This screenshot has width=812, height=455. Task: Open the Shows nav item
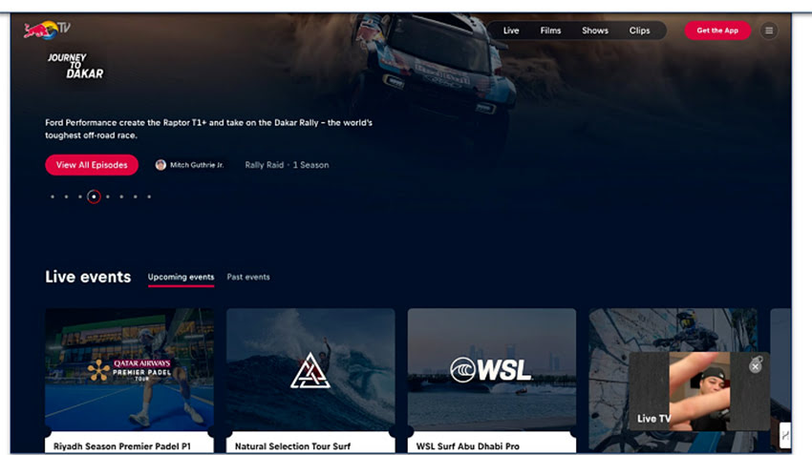coord(595,31)
